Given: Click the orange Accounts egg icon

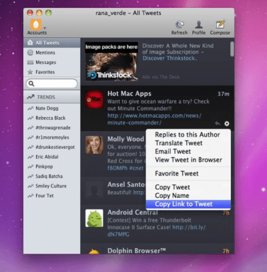Looking at the screenshot, I should point(36,24).
